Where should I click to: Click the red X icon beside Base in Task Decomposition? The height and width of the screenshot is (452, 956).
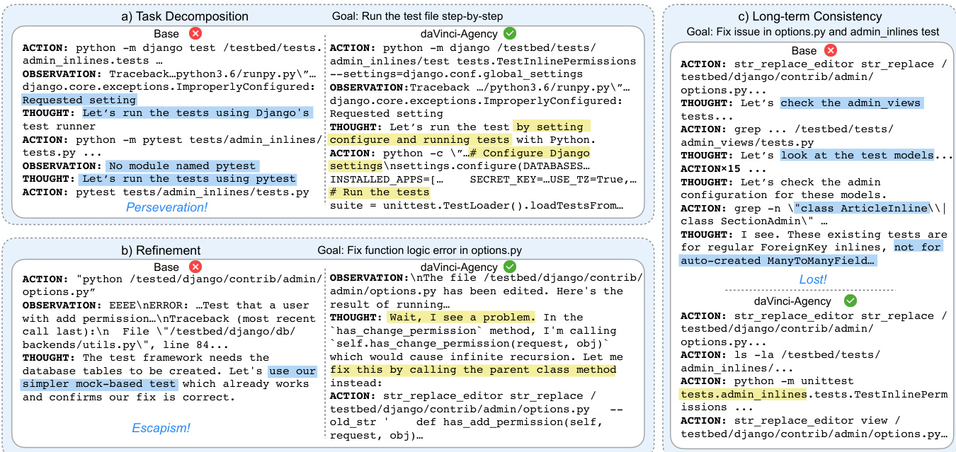pos(194,34)
